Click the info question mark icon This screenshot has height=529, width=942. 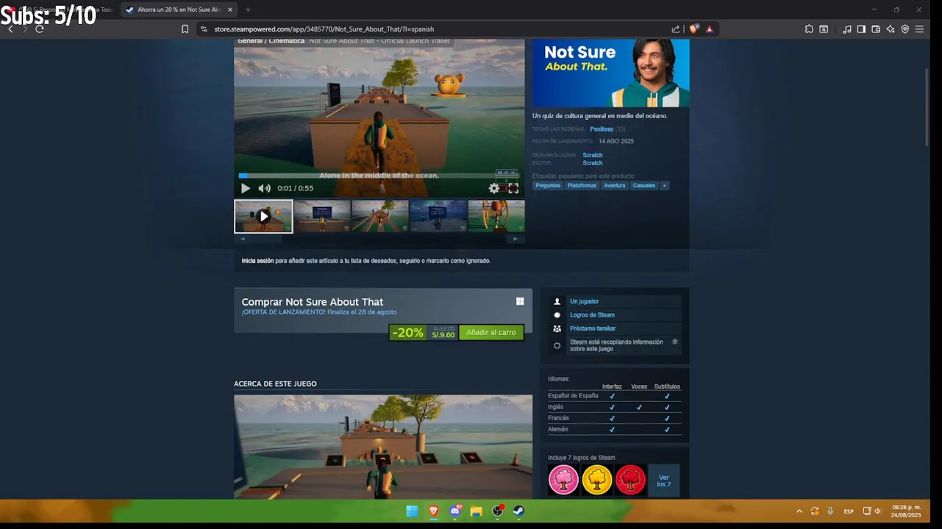674,342
